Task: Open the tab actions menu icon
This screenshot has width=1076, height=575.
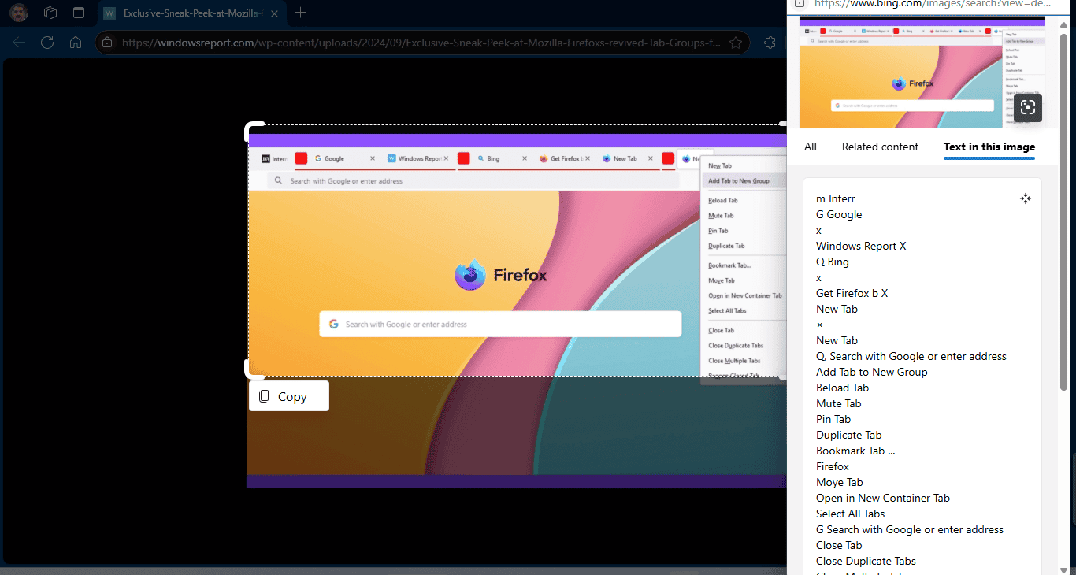Action: click(78, 13)
